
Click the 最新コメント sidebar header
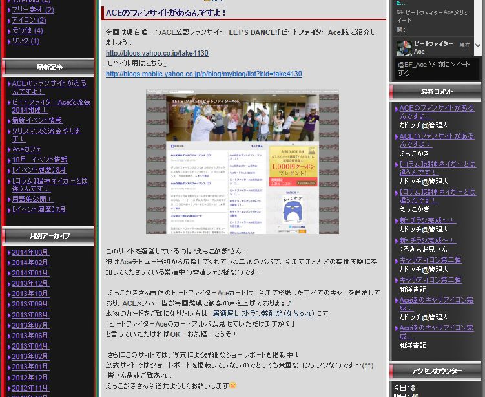click(435, 92)
